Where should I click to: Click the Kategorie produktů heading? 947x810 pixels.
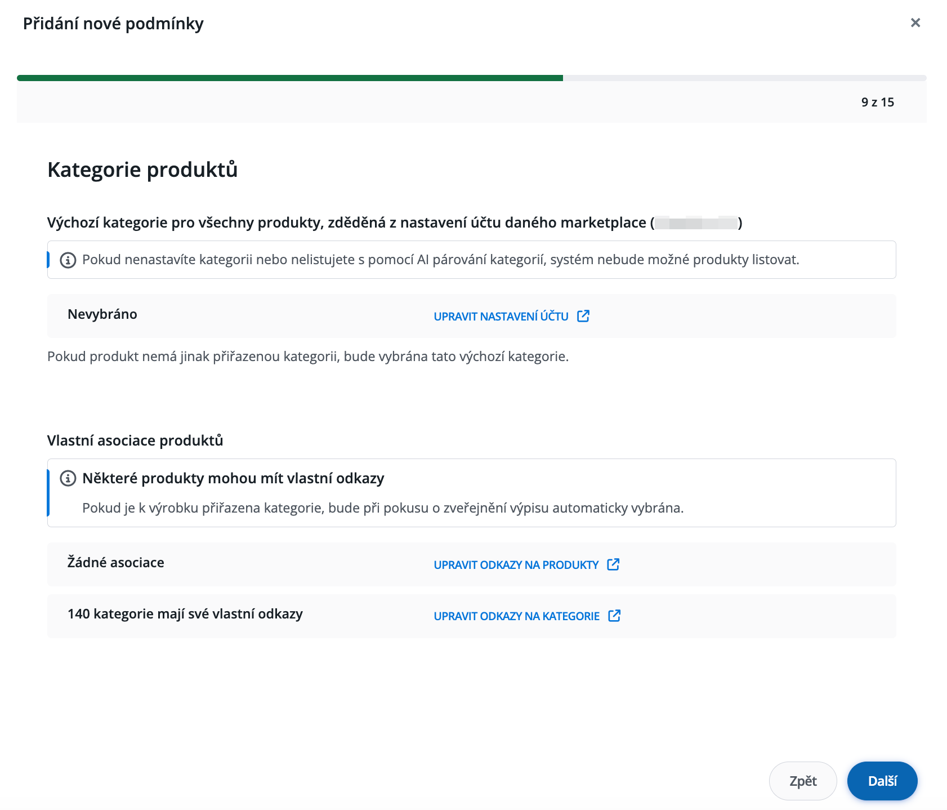point(142,170)
